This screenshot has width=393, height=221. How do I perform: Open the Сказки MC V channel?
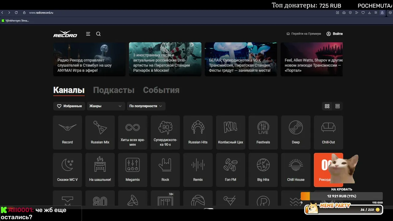[x=68, y=170]
